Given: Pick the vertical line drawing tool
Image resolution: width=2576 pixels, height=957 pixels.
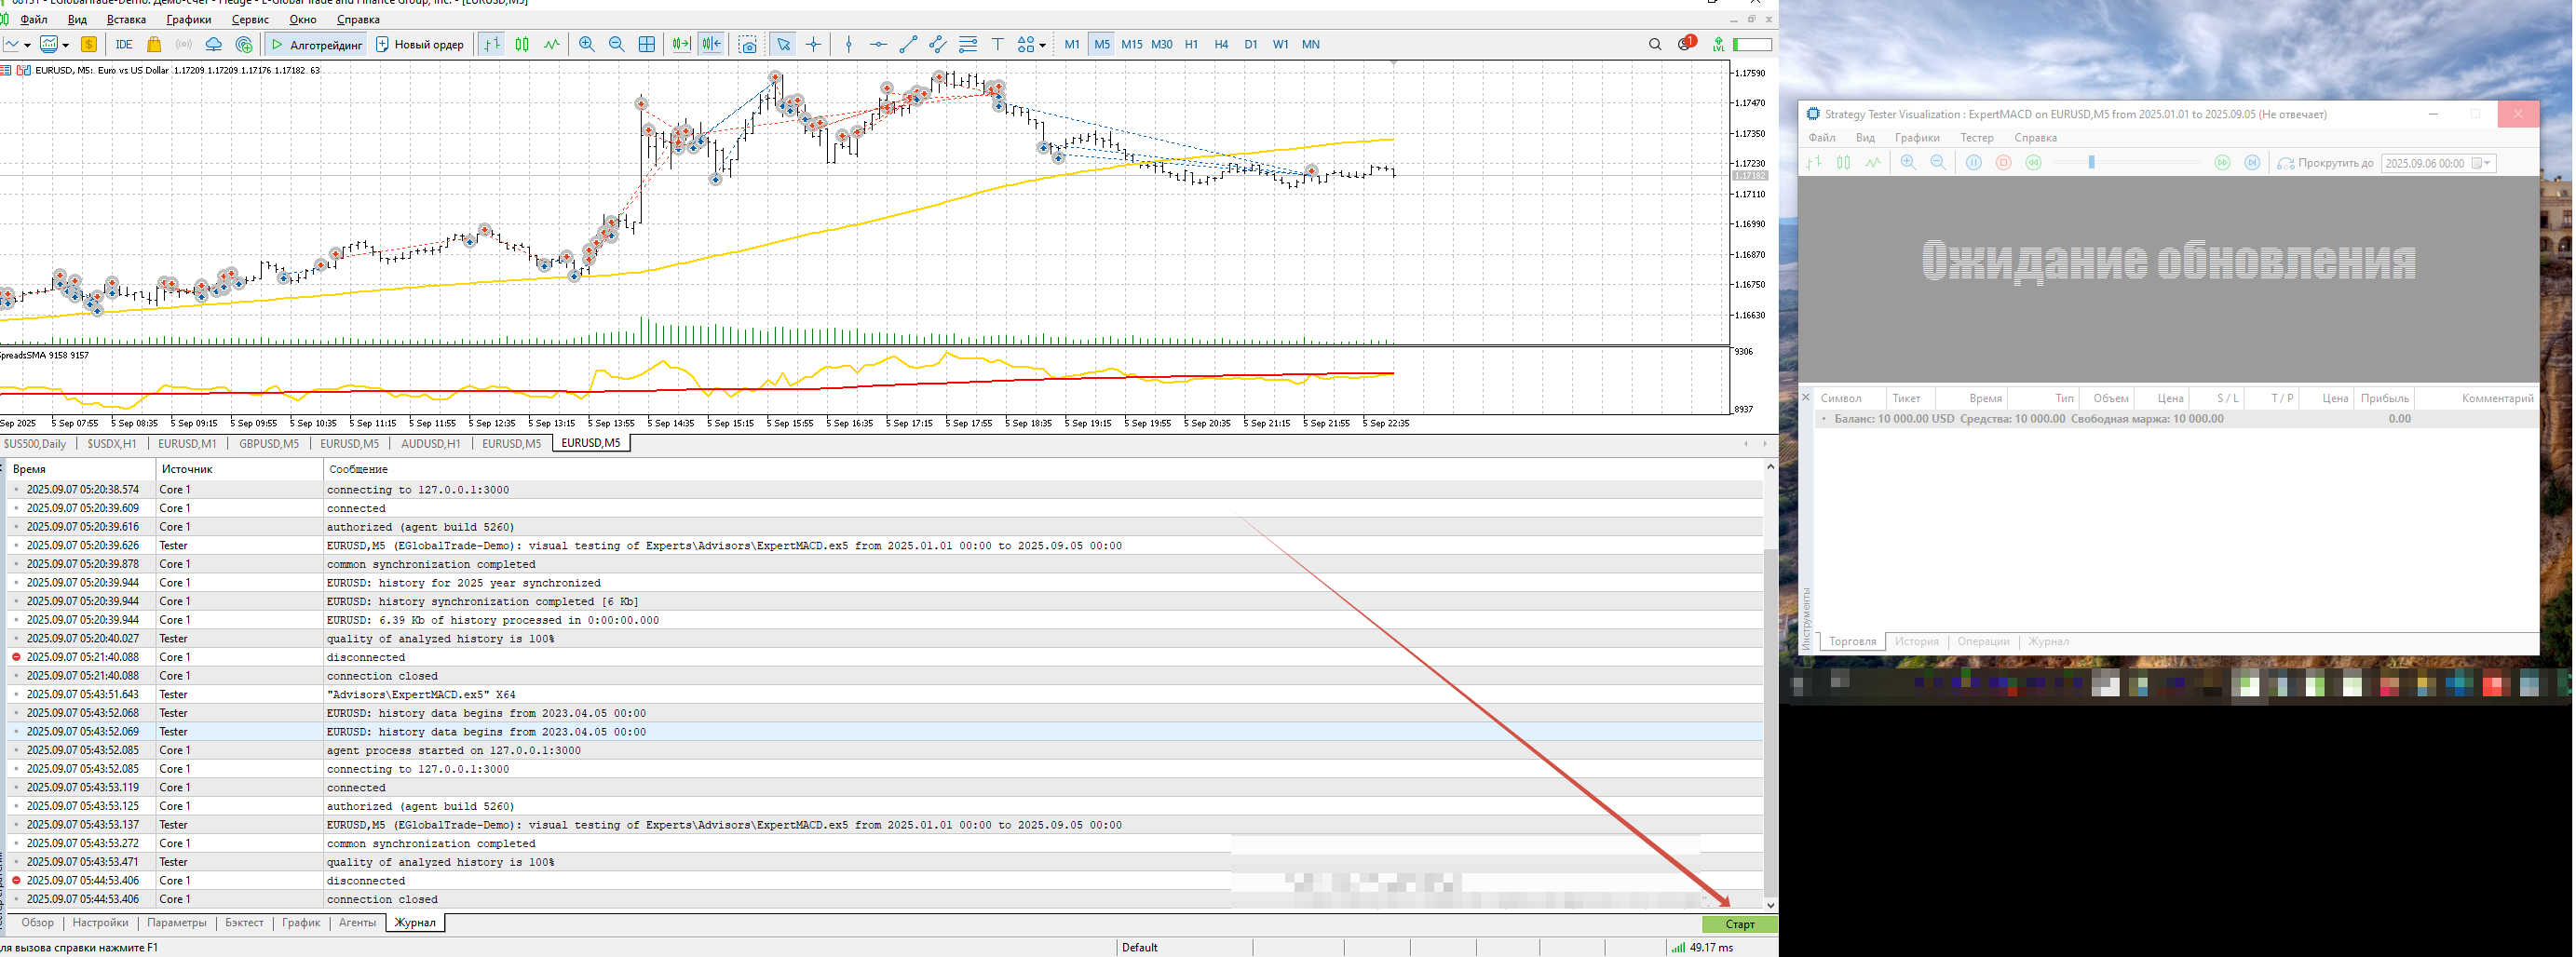Looking at the screenshot, I should pos(849,44).
